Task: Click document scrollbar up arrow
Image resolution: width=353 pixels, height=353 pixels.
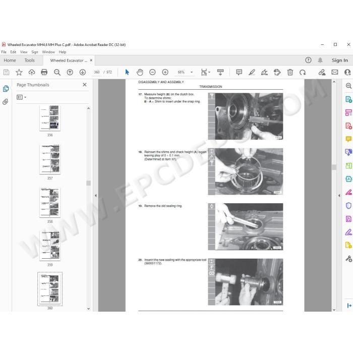Action: pyautogui.click(x=334, y=82)
